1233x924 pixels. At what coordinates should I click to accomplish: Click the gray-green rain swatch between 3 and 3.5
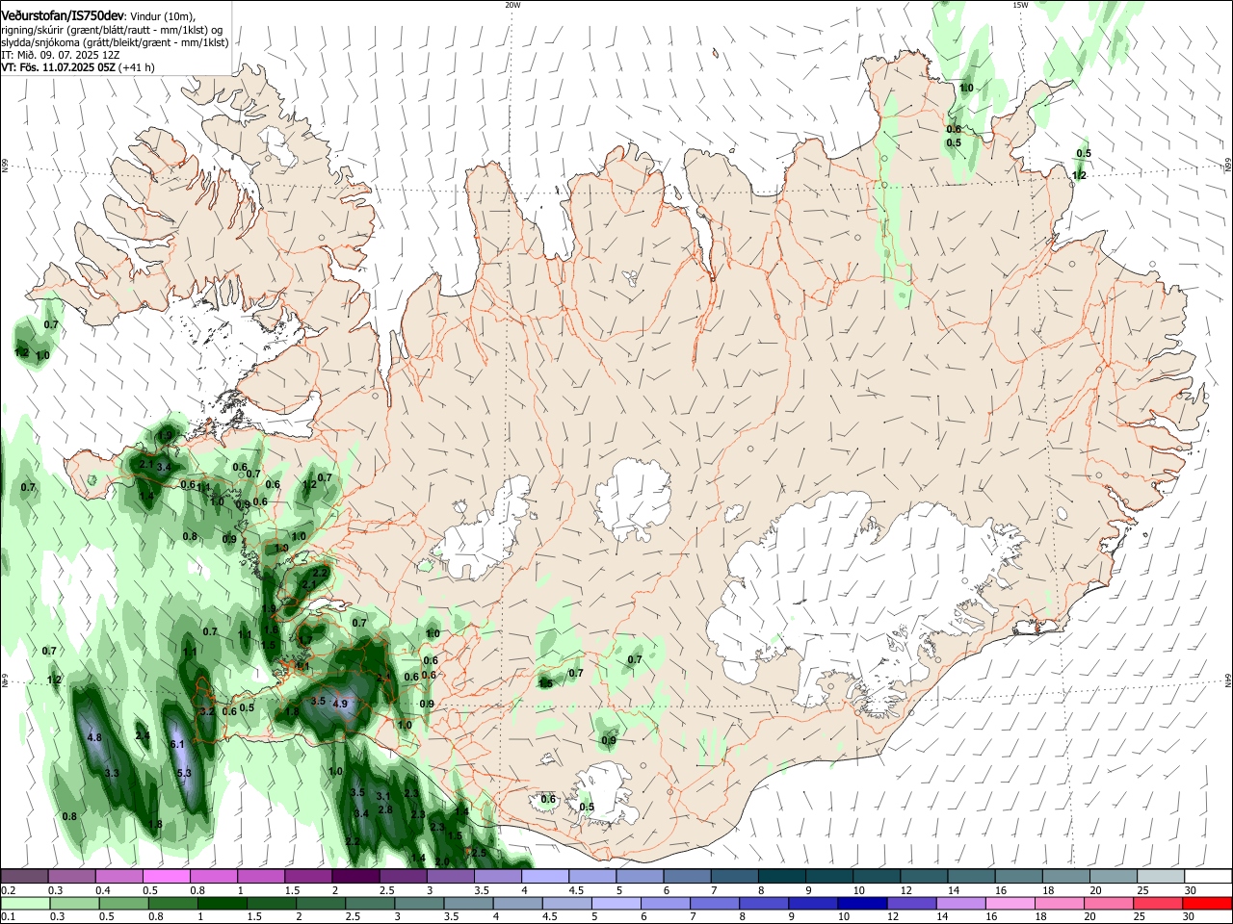pyautogui.click(x=419, y=903)
